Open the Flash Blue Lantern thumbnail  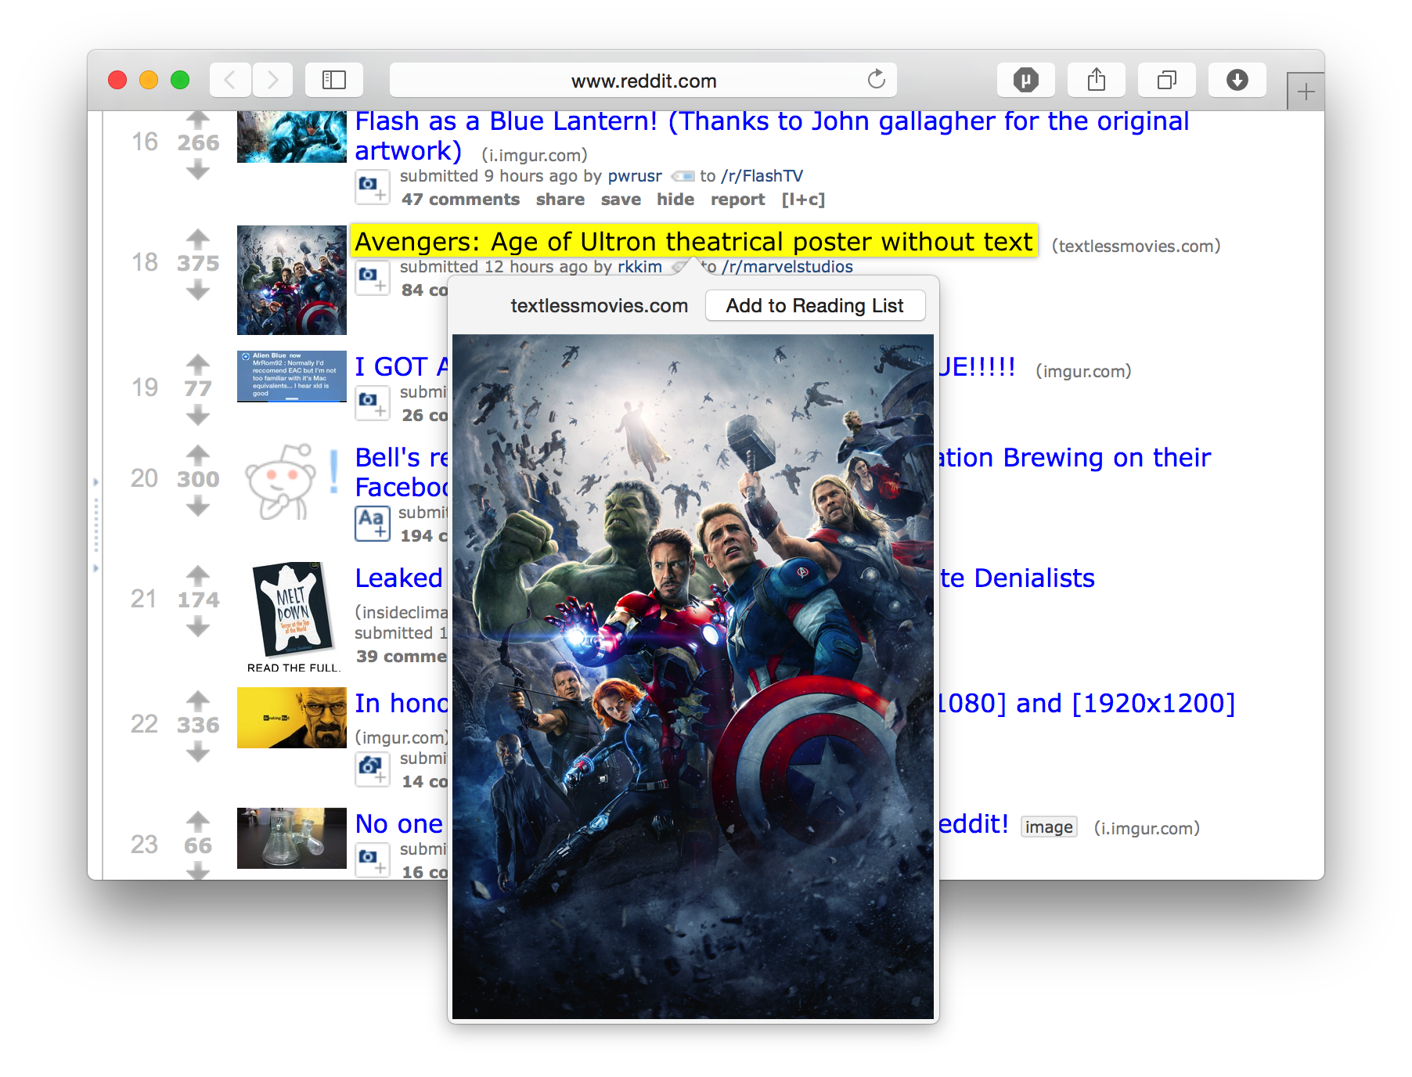[292, 137]
